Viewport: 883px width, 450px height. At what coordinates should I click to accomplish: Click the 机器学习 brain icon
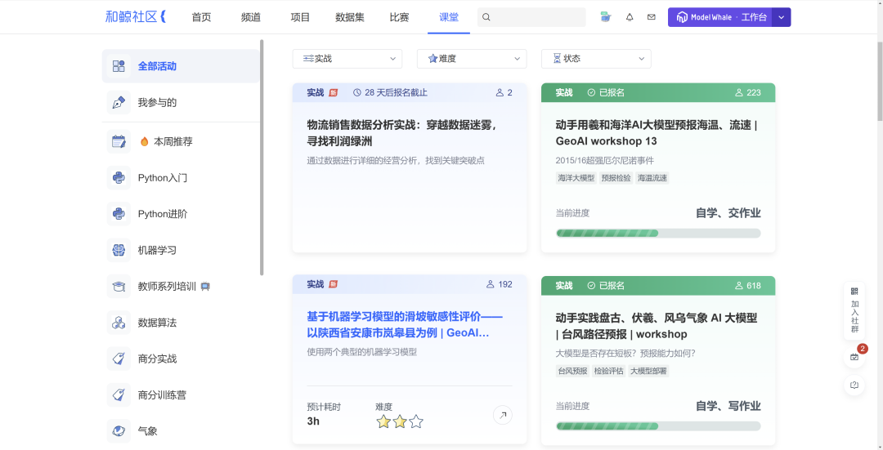point(119,250)
